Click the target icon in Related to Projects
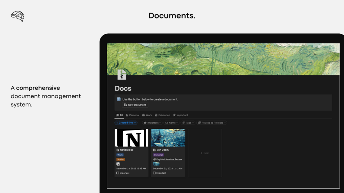The image size is (344, 193). (x=200, y=123)
